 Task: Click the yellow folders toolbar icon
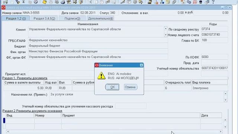[168, 2]
